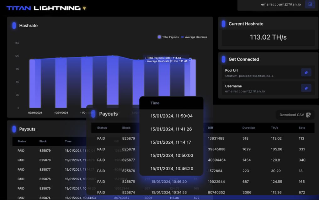The width and height of the screenshot is (319, 200).
Task: Click Block header in rear Payouts table
Action: pyautogui.click(x=43, y=141)
